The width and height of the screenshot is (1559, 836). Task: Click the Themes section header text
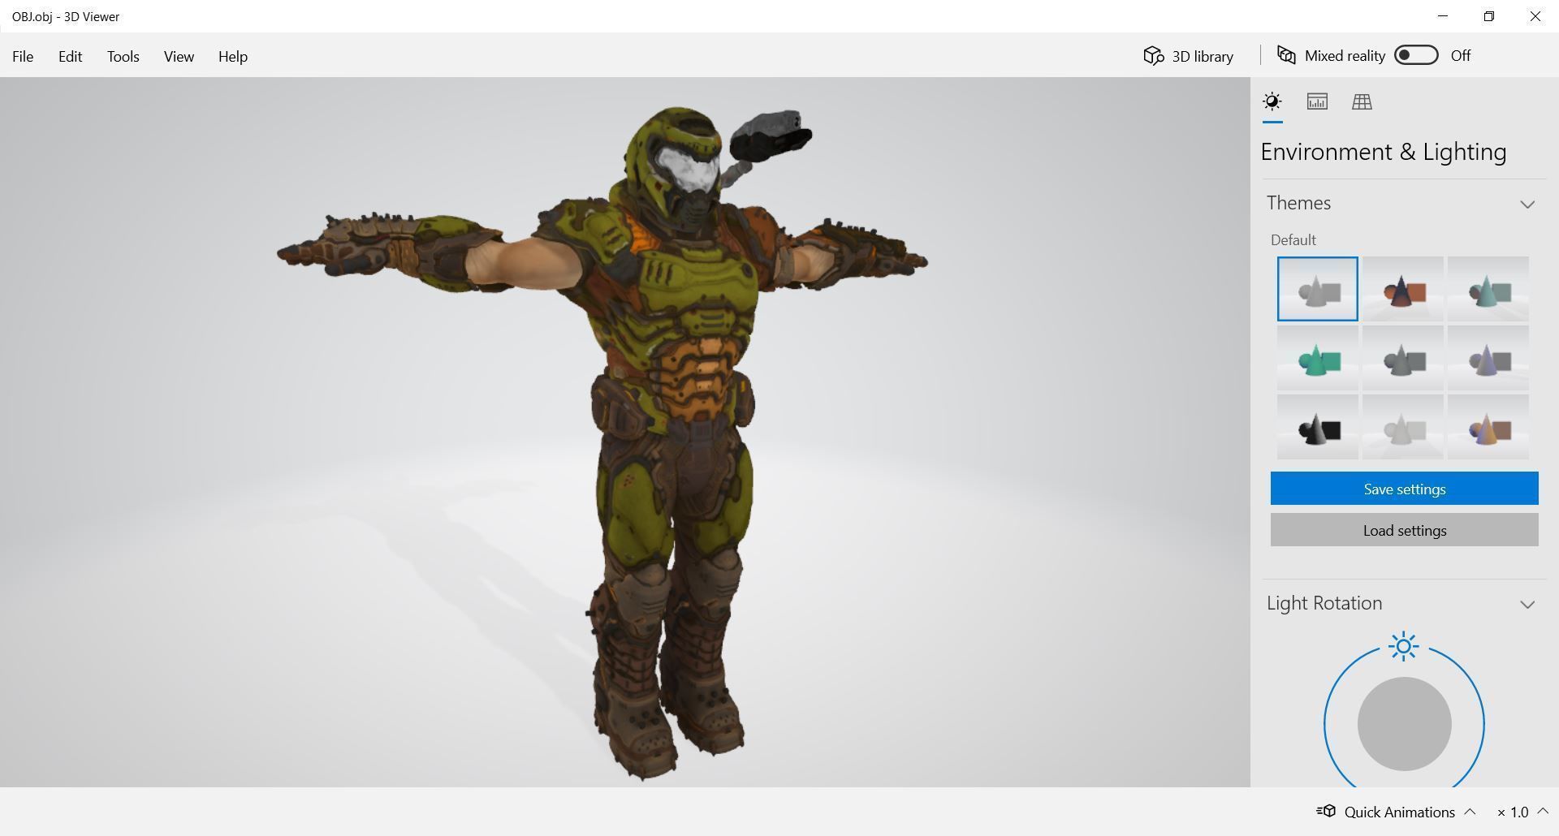1298,203
